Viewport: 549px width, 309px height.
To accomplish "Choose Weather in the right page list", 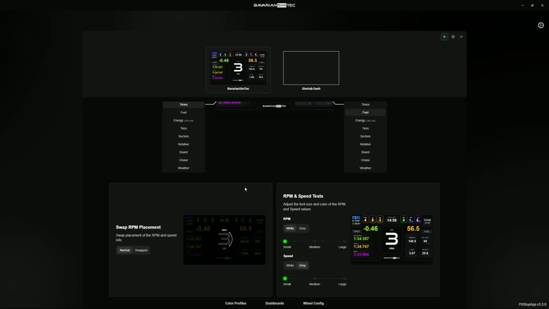I will click(x=365, y=168).
